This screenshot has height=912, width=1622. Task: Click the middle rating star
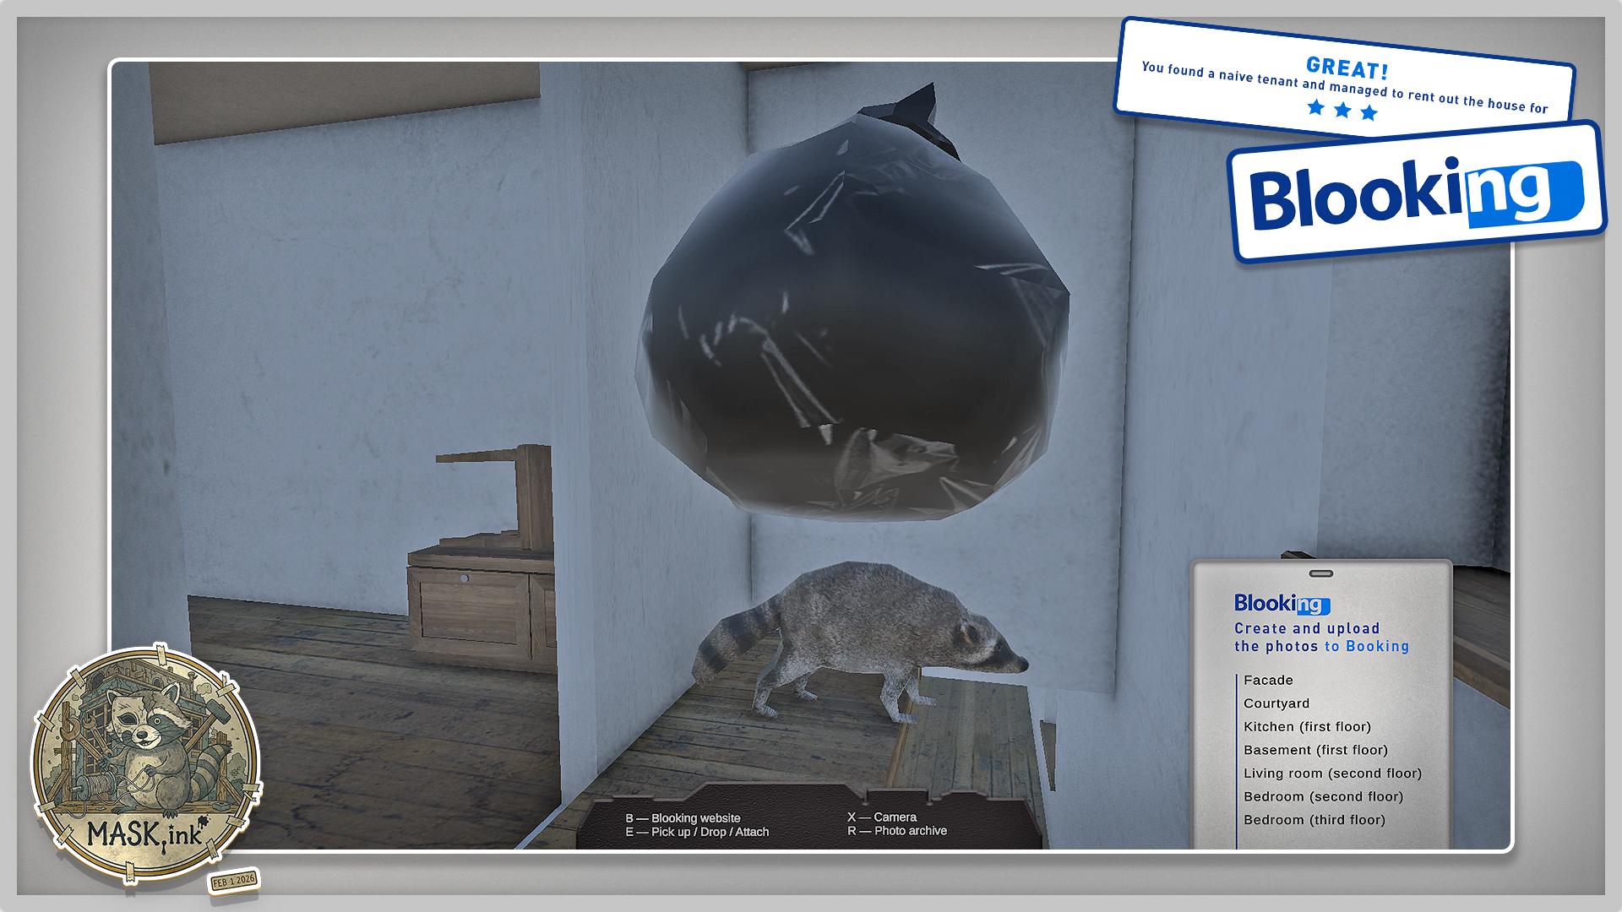[x=1342, y=111]
